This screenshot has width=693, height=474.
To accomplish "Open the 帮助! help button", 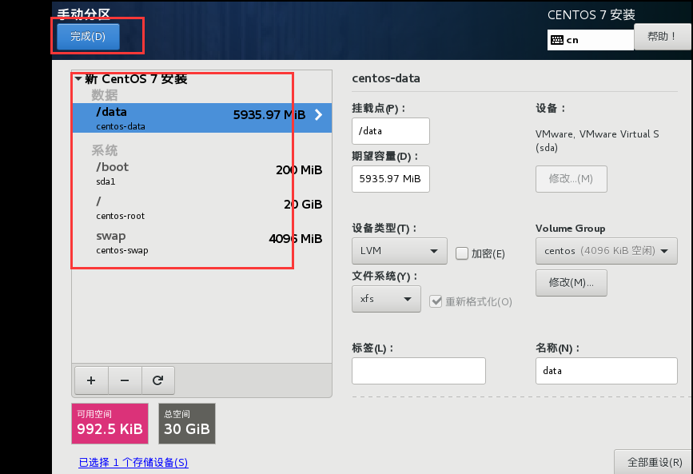I will (x=662, y=37).
